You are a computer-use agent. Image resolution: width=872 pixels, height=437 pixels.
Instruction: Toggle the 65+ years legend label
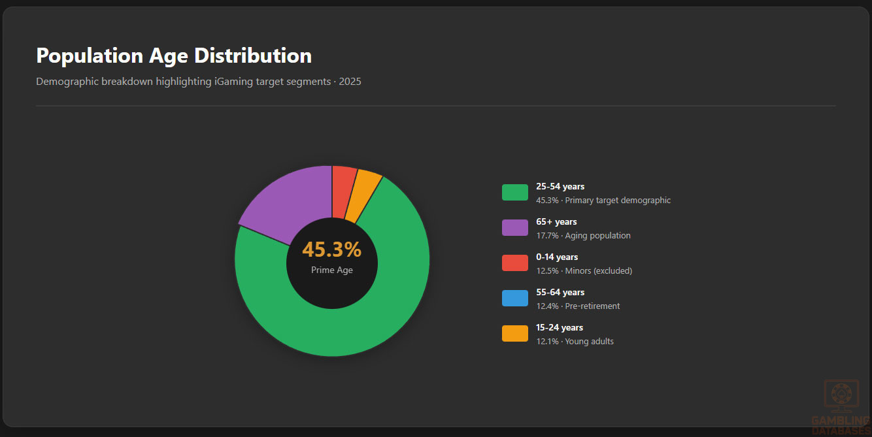click(x=556, y=222)
